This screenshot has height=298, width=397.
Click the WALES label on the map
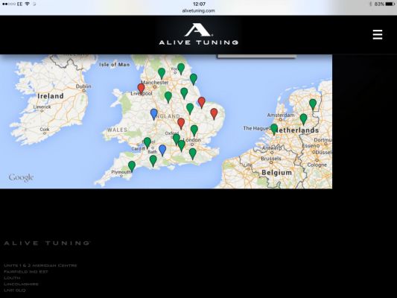coord(117,130)
